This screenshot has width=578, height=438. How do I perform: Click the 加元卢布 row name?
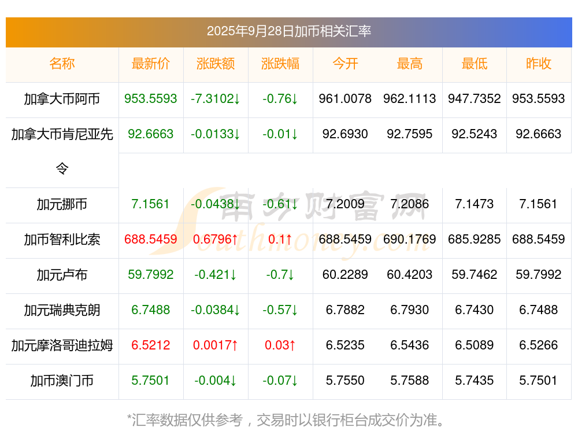[62, 275]
